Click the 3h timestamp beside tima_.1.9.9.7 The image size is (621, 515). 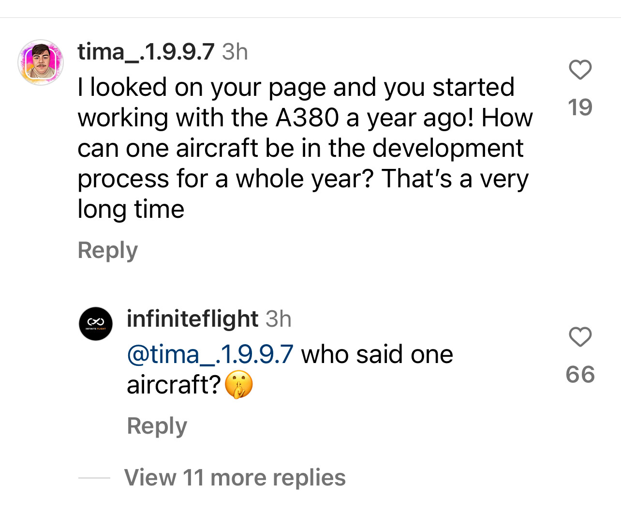pyautogui.click(x=235, y=52)
